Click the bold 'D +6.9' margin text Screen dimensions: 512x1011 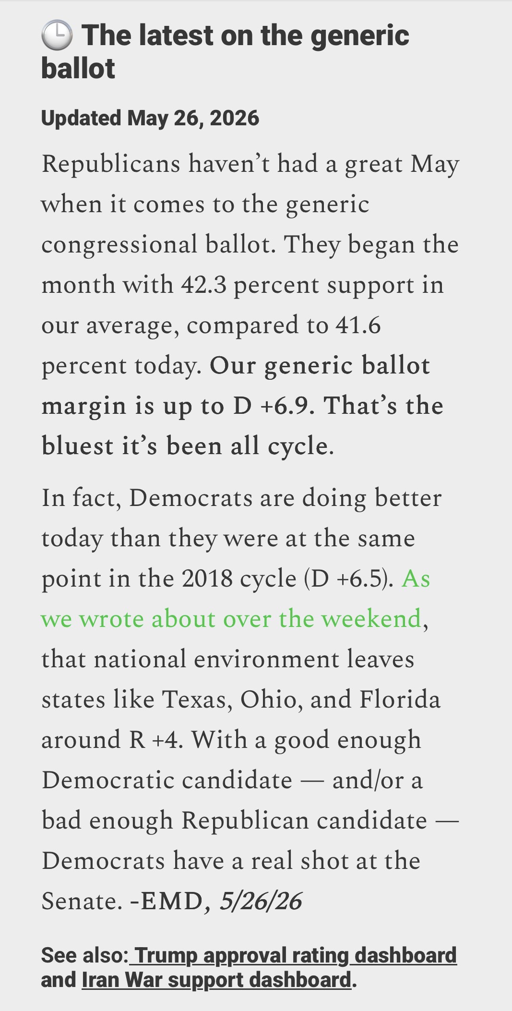click(274, 406)
